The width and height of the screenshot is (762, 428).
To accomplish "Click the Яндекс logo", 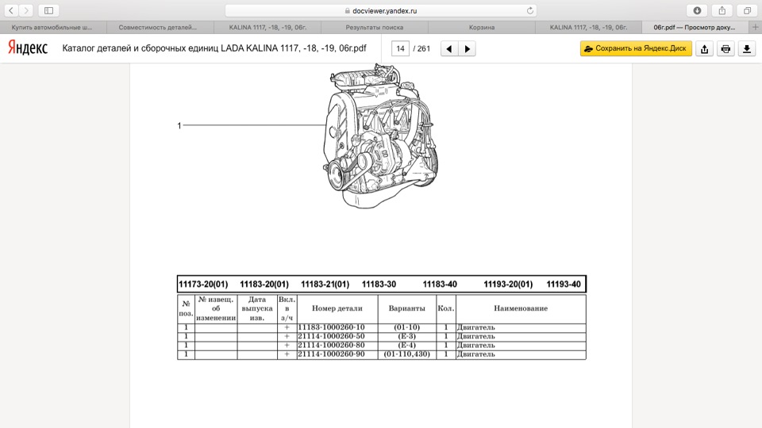I will pyautogui.click(x=28, y=48).
